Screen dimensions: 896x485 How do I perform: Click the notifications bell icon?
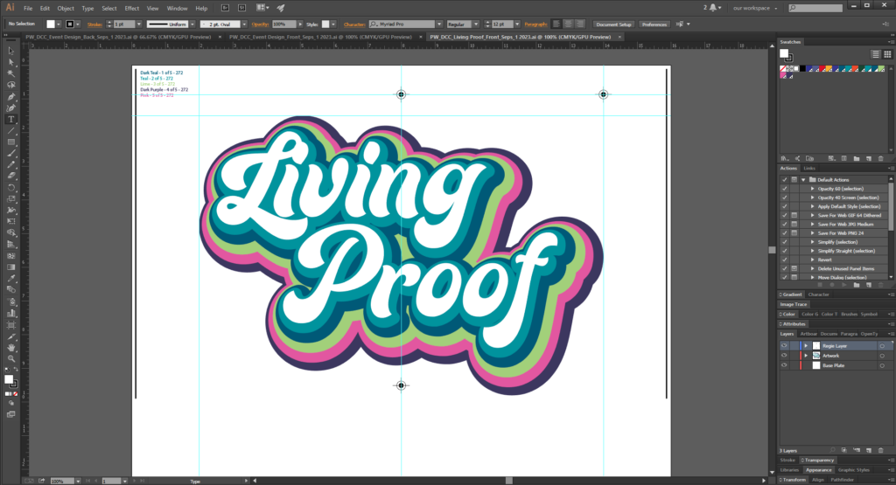point(712,7)
